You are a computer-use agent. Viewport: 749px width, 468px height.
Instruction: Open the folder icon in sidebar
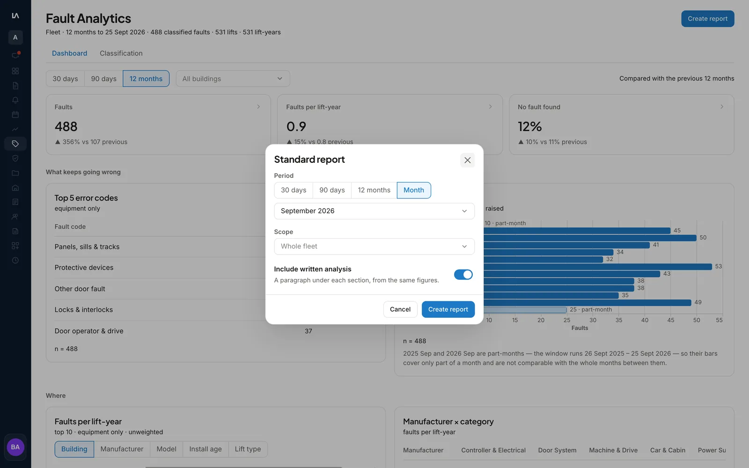click(15, 173)
